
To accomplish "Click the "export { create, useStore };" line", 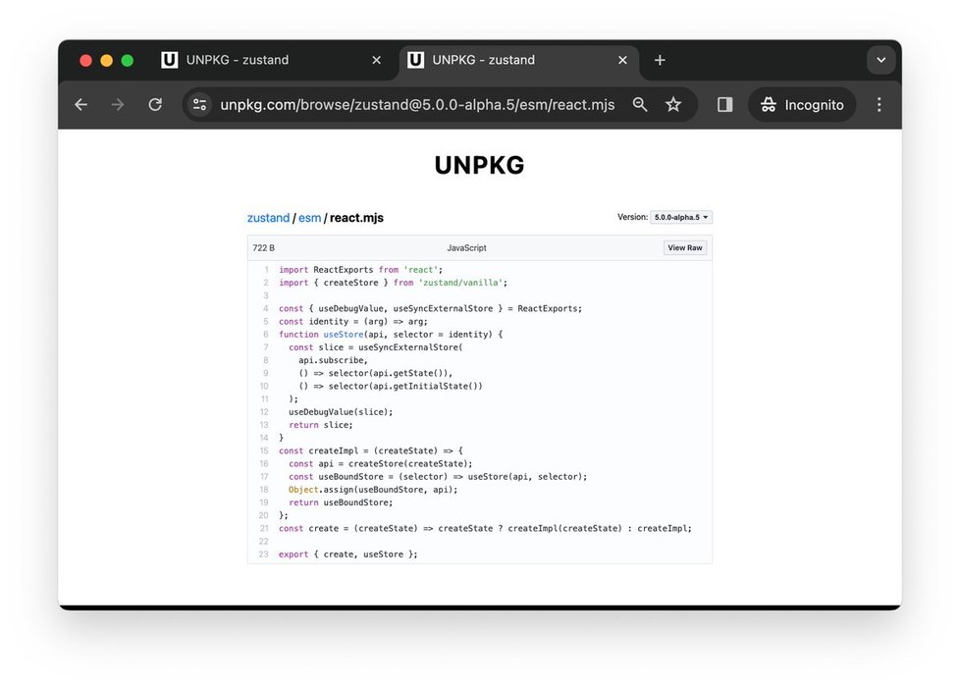I will 348,555.
